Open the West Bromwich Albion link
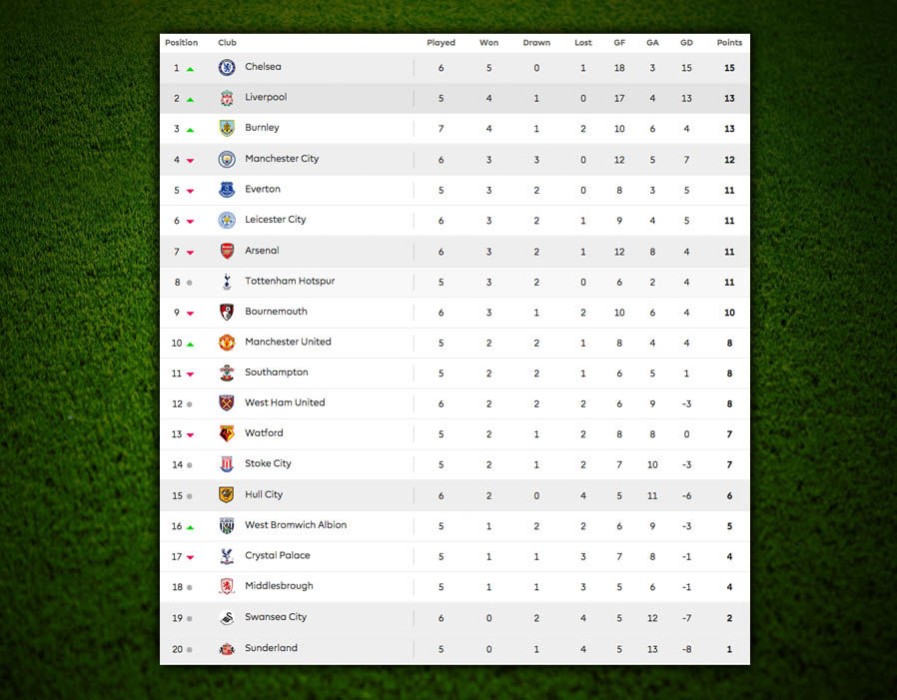Screen dimensions: 897x700 point(296,524)
